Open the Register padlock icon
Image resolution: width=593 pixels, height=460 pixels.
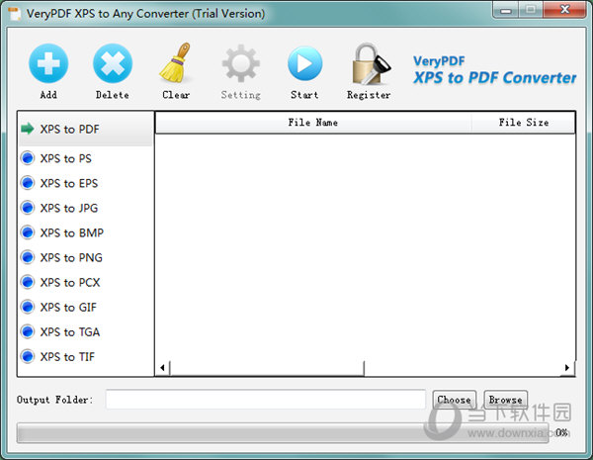(370, 63)
